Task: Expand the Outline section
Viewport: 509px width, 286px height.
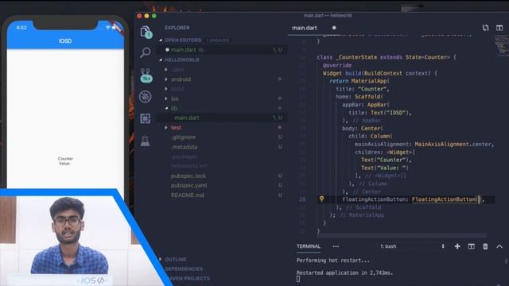Action: click(161, 260)
